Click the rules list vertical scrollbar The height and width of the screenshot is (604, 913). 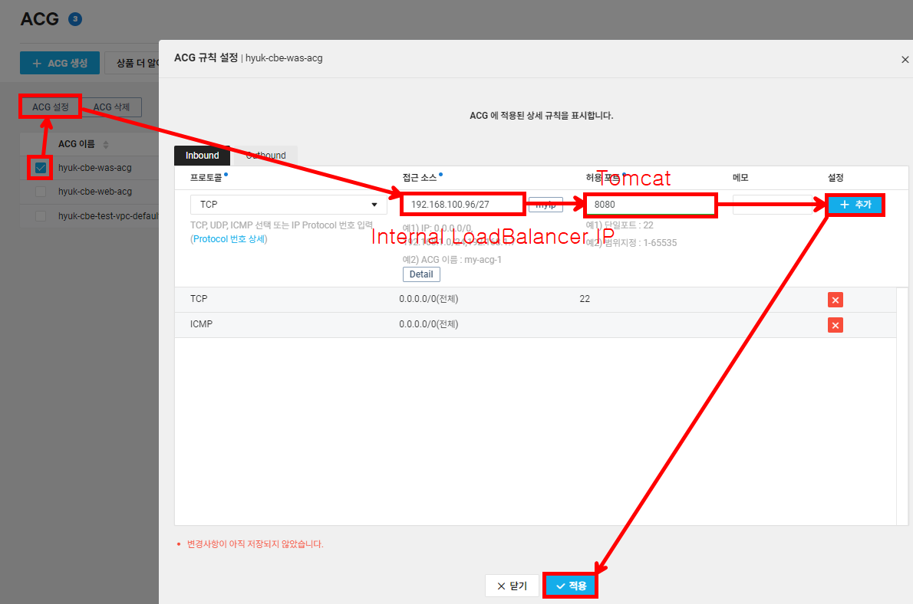(x=902, y=406)
